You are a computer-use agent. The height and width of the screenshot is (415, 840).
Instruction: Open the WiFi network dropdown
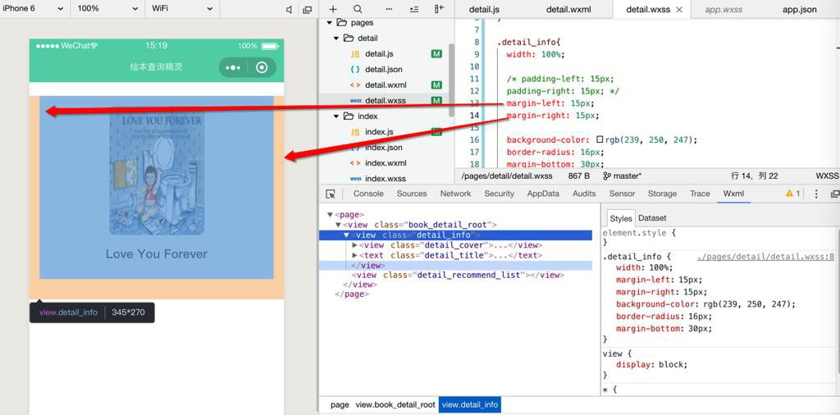pos(182,9)
